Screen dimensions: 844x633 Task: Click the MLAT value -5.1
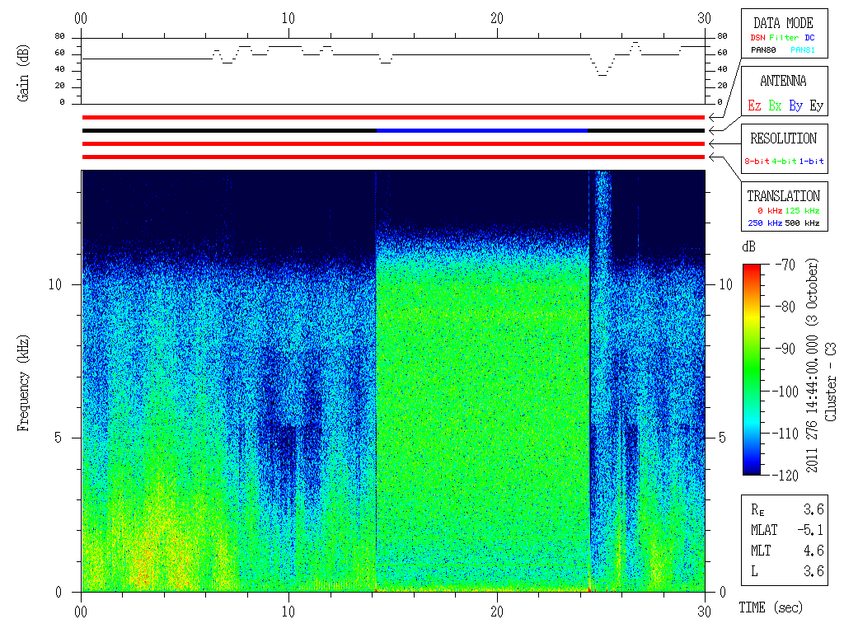coord(811,529)
